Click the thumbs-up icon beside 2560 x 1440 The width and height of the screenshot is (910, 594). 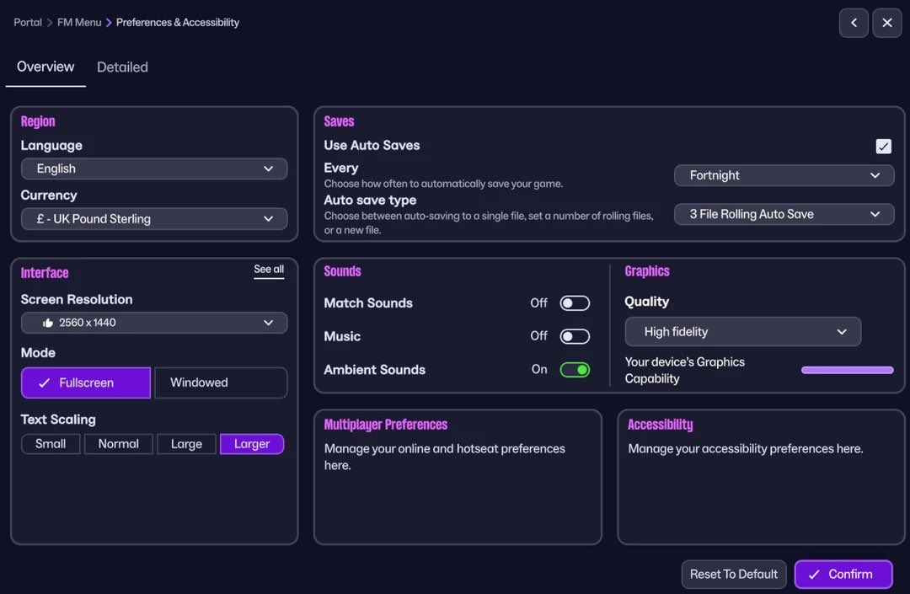pos(48,323)
